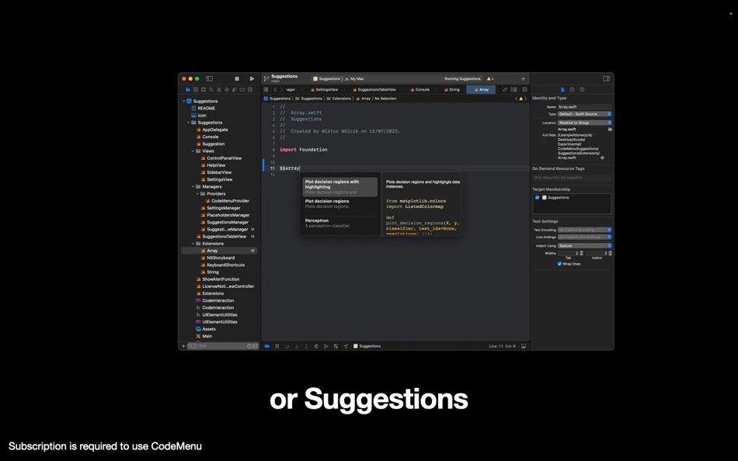Image resolution: width=738 pixels, height=461 pixels.
Task: Go back in editor history
Action: coord(275,89)
